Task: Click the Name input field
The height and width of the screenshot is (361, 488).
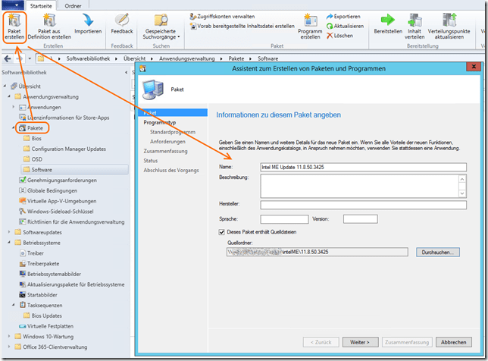Action: click(362, 167)
